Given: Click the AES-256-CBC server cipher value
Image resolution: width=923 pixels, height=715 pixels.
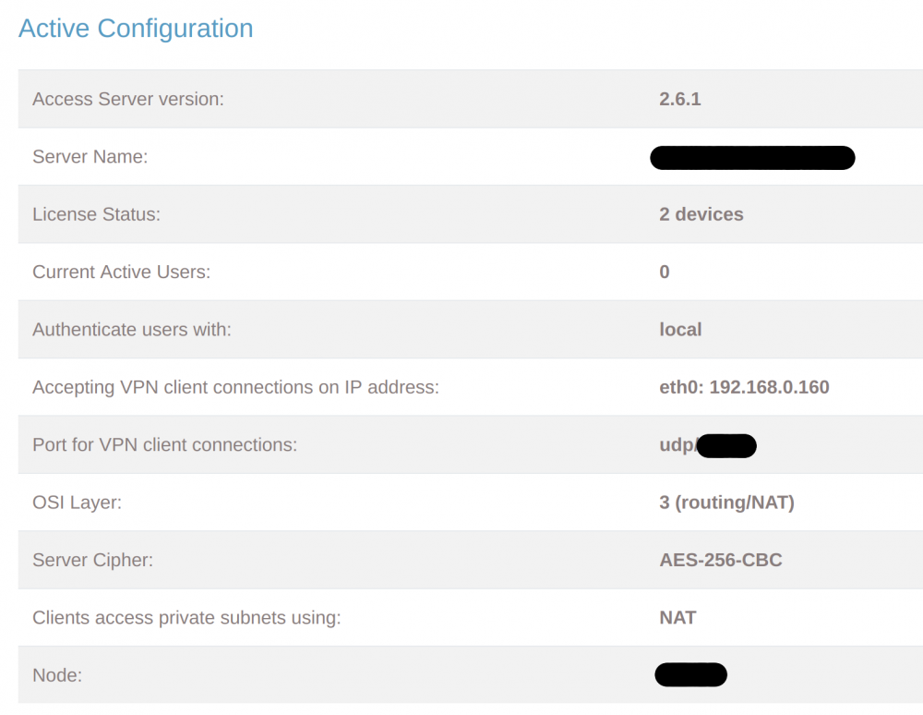Looking at the screenshot, I should (x=721, y=560).
